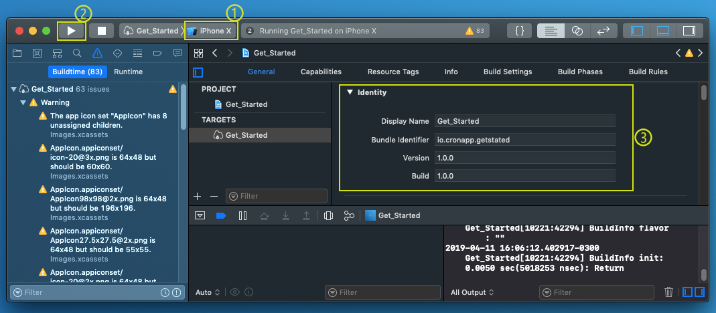This screenshot has width=716, height=313.
Task: Click the Display Name field
Action: [x=524, y=121]
